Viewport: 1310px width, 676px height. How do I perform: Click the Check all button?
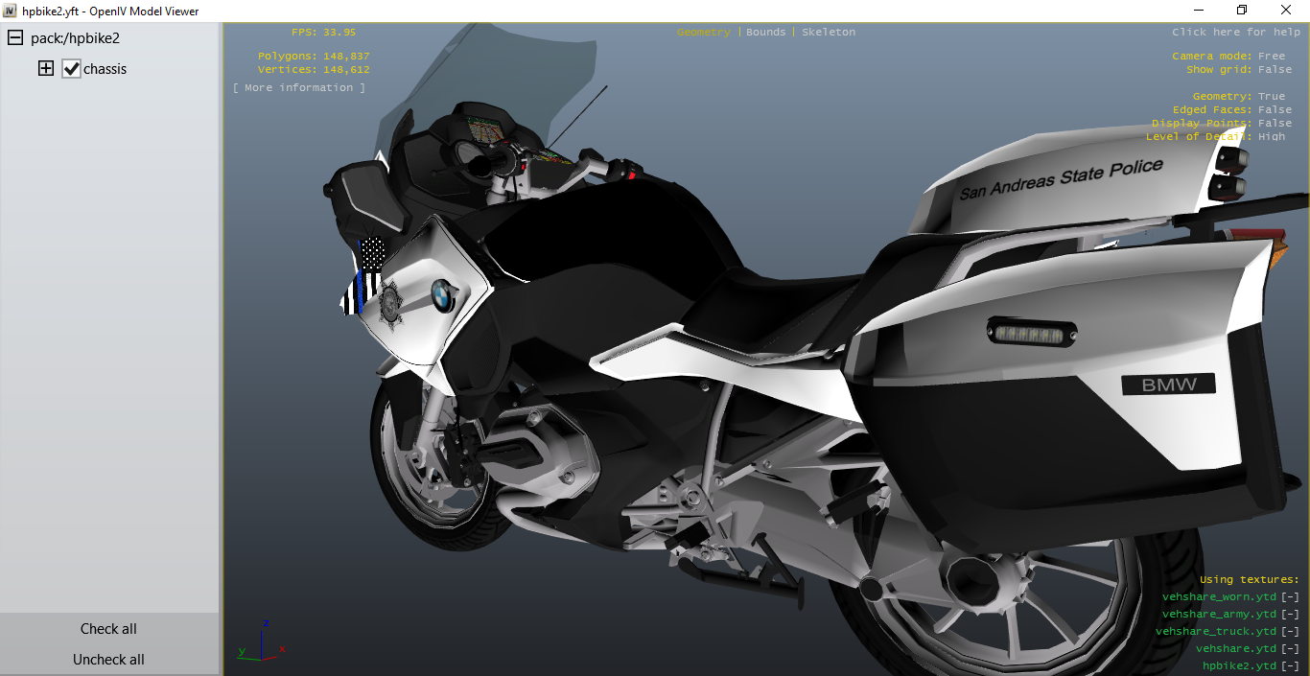[x=108, y=629]
